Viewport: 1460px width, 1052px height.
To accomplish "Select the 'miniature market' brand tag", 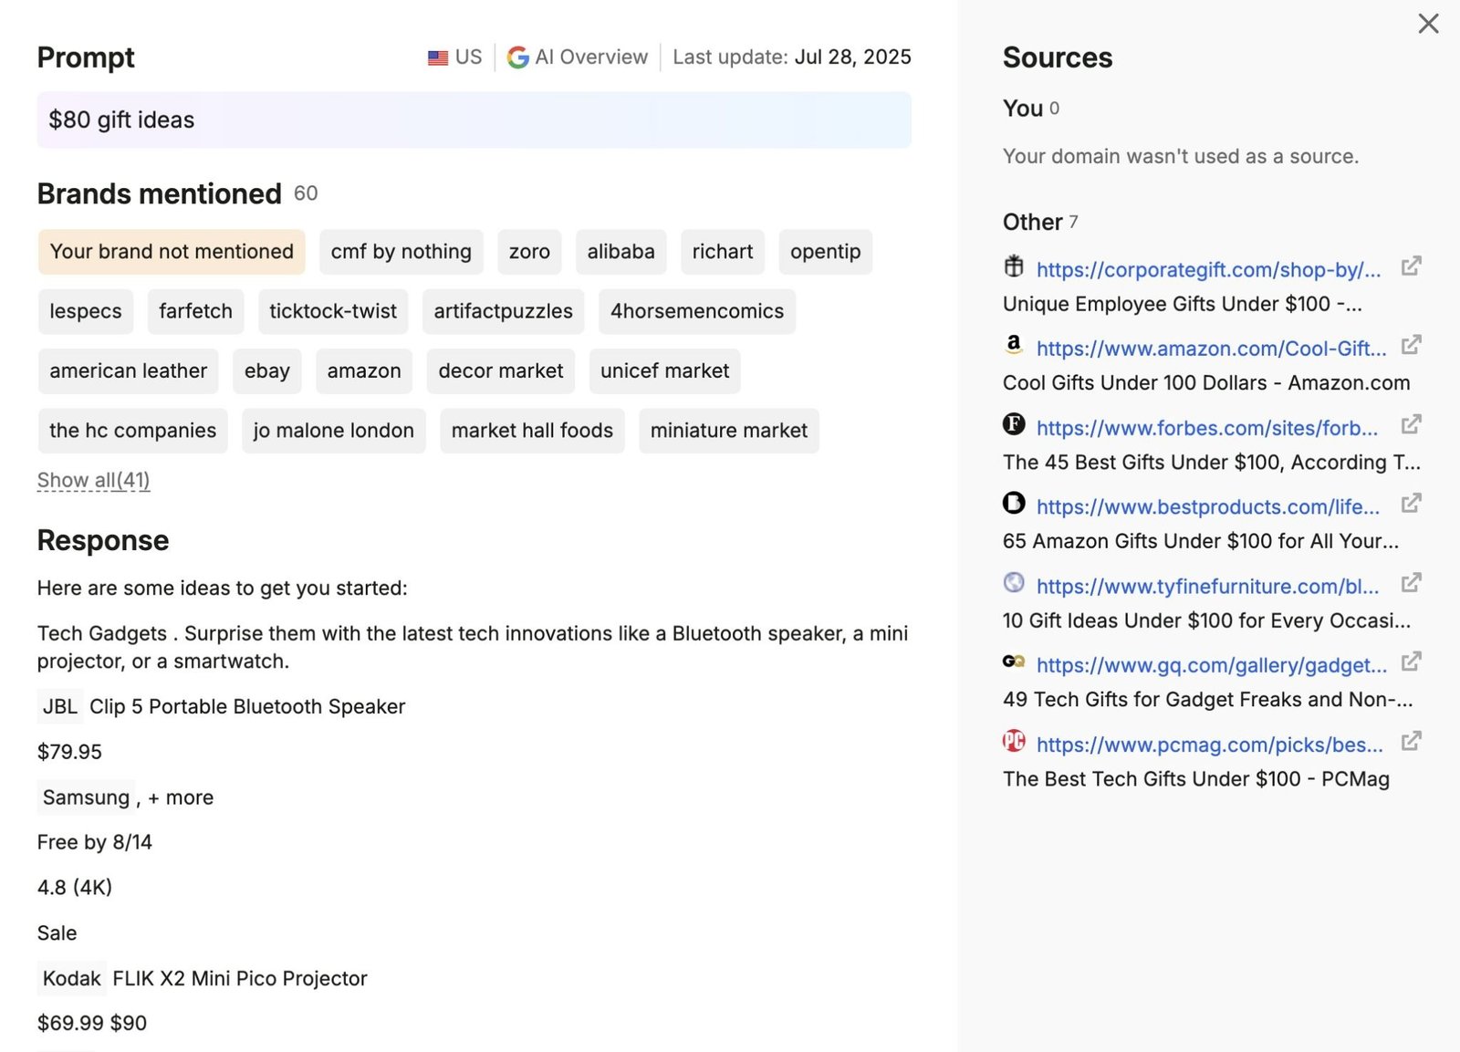I will (x=729, y=431).
